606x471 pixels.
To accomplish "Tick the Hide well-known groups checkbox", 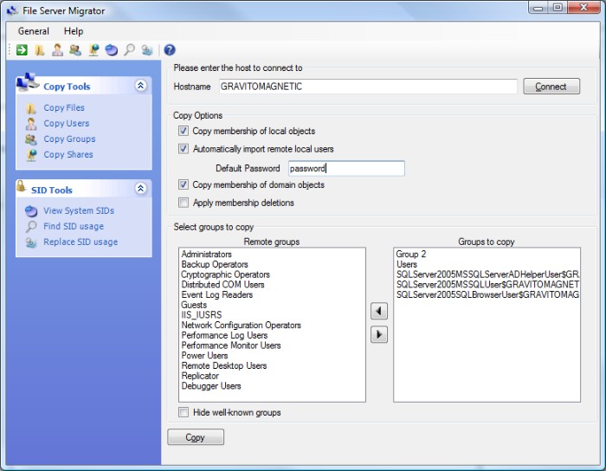I will (183, 412).
